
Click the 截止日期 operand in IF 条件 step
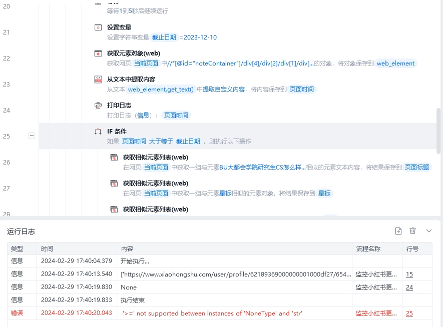pos(188,141)
